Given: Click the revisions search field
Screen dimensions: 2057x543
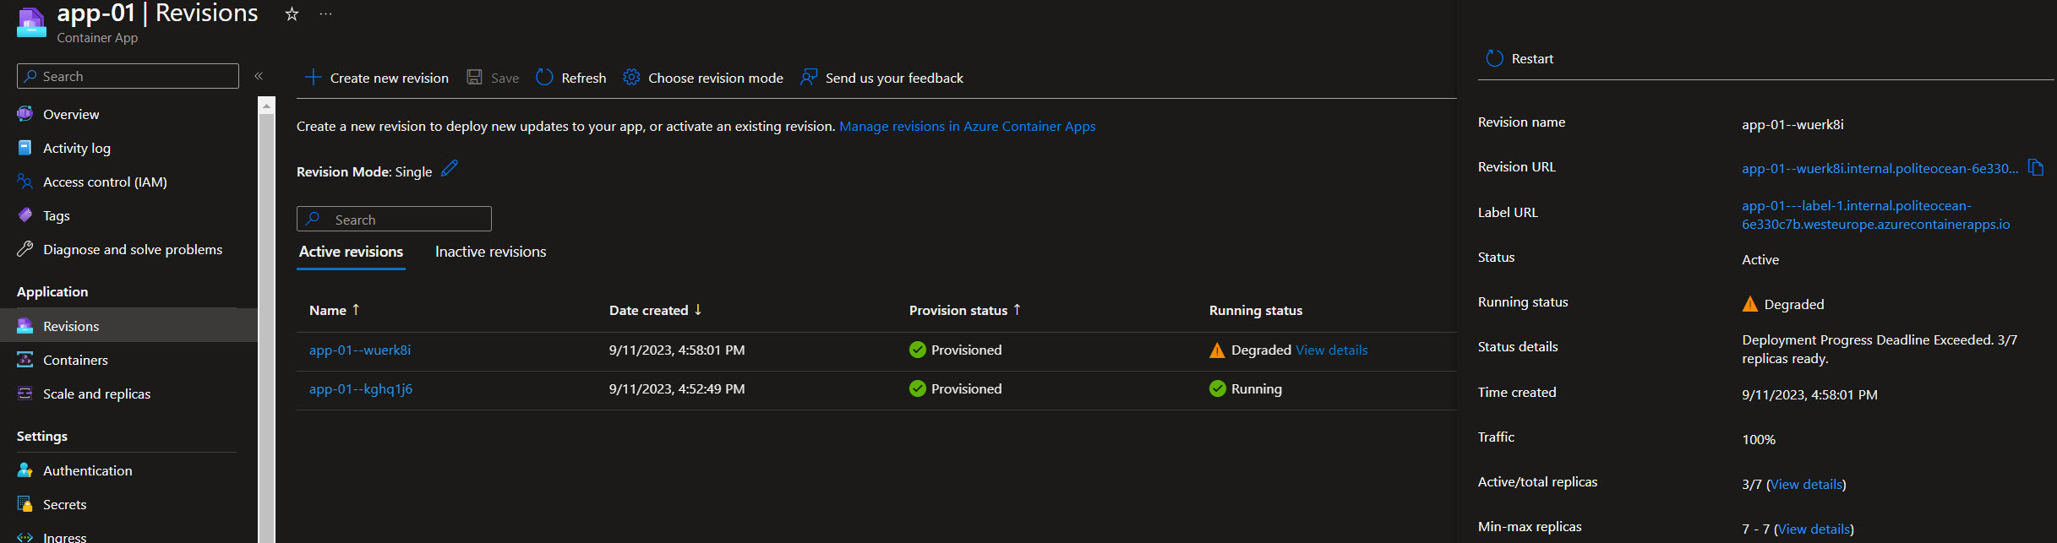Looking at the screenshot, I should coord(394,220).
